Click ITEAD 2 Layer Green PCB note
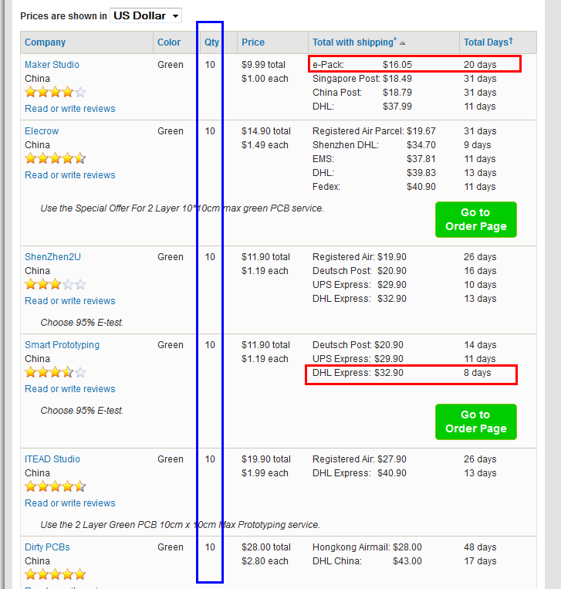The width and height of the screenshot is (561, 589). click(x=181, y=525)
